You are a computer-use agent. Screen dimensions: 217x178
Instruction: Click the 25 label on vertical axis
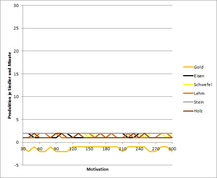16,28
